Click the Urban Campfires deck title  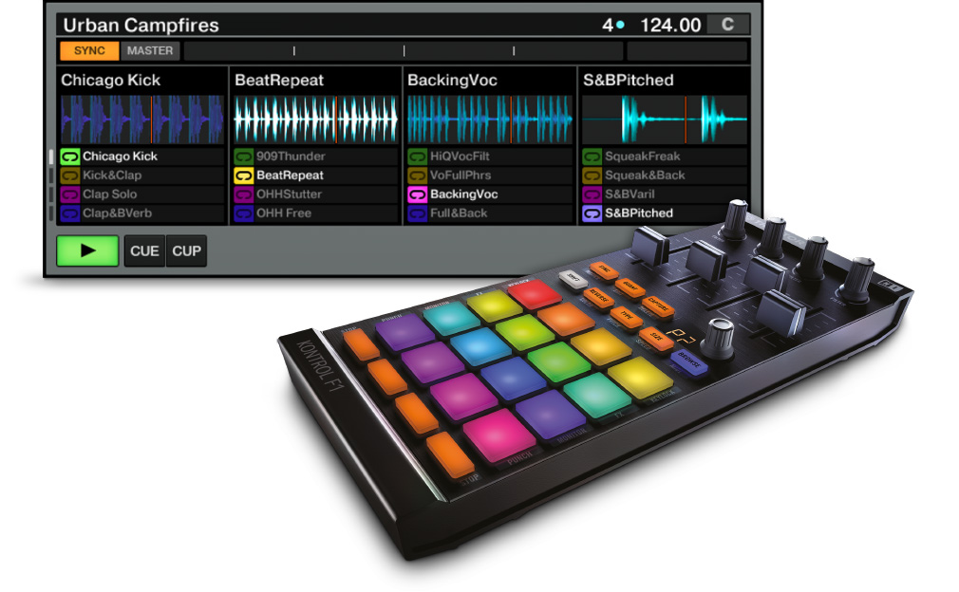pos(141,26)
